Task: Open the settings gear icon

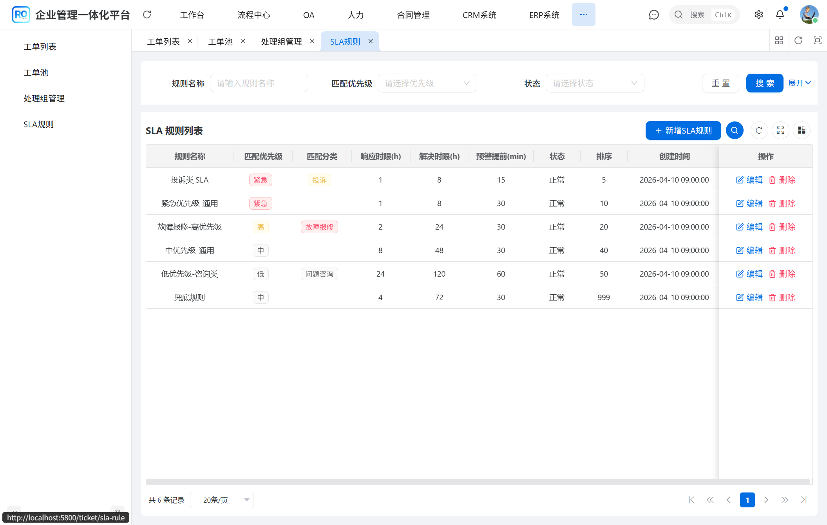Action: pos(758,15)
